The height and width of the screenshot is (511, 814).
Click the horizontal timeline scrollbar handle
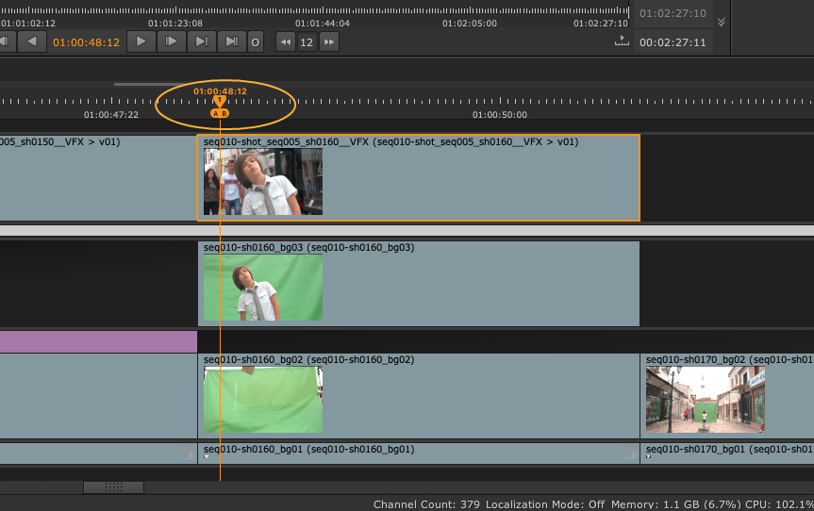click(x=113, y=487)
